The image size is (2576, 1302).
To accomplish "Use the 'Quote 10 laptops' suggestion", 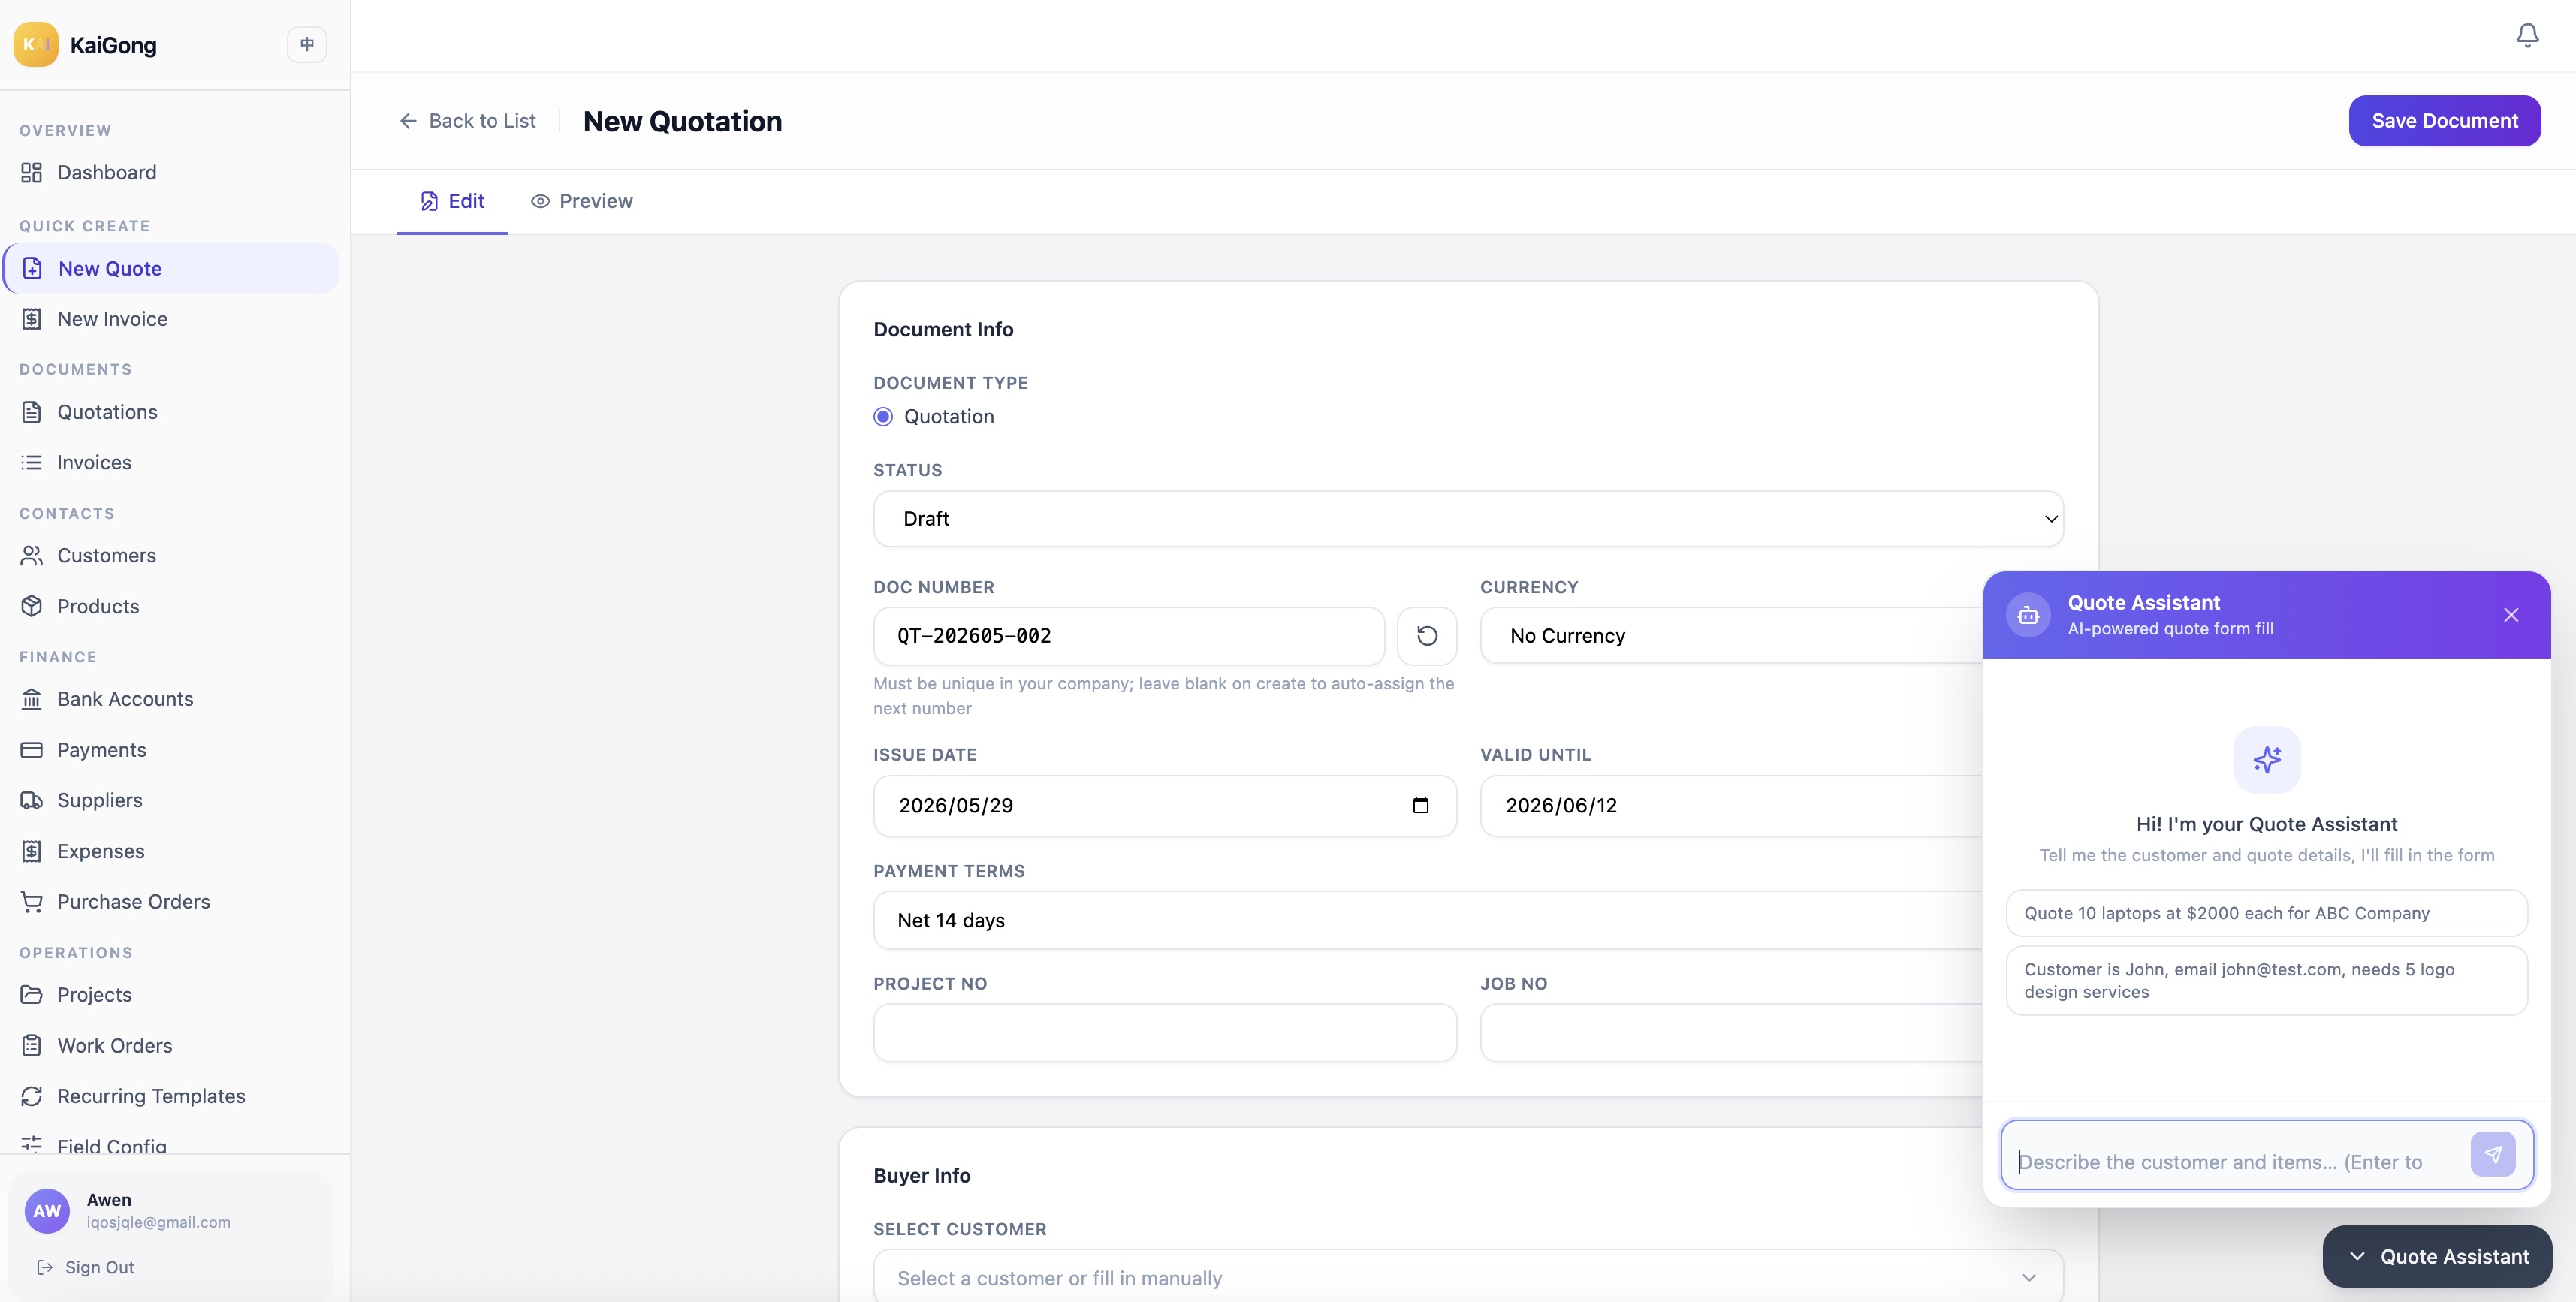I will pyautogui.click(x=2267, y=913).
